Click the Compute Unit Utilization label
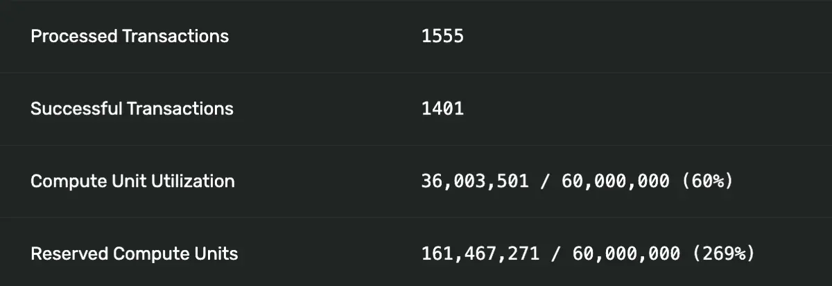This screenshot has height=286, width=832. coord(132,181)
